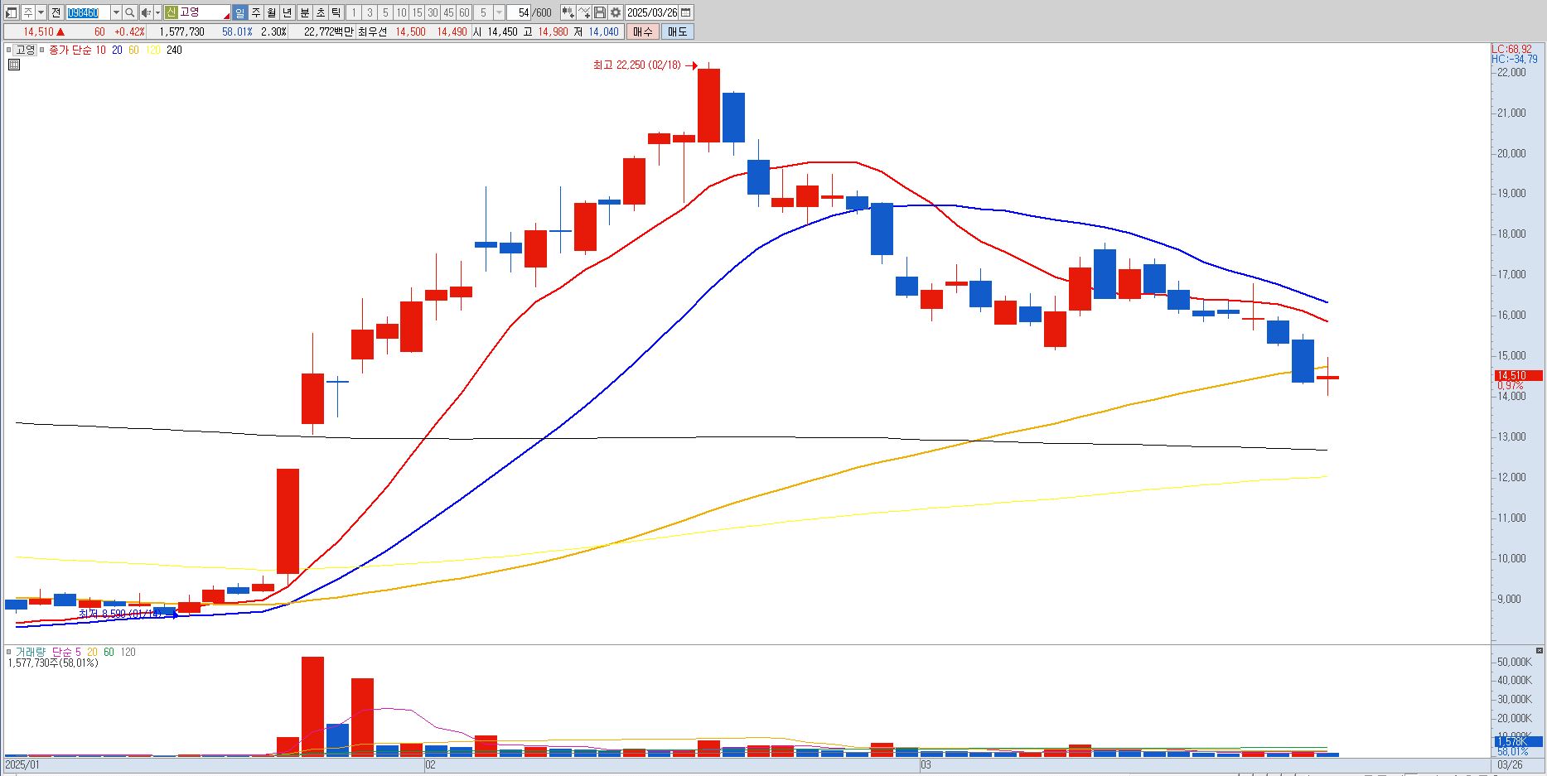Viewport: 1547px width, 776px height.
Task: Click the blue 20 moving average legend
Action: click(117, 50)
